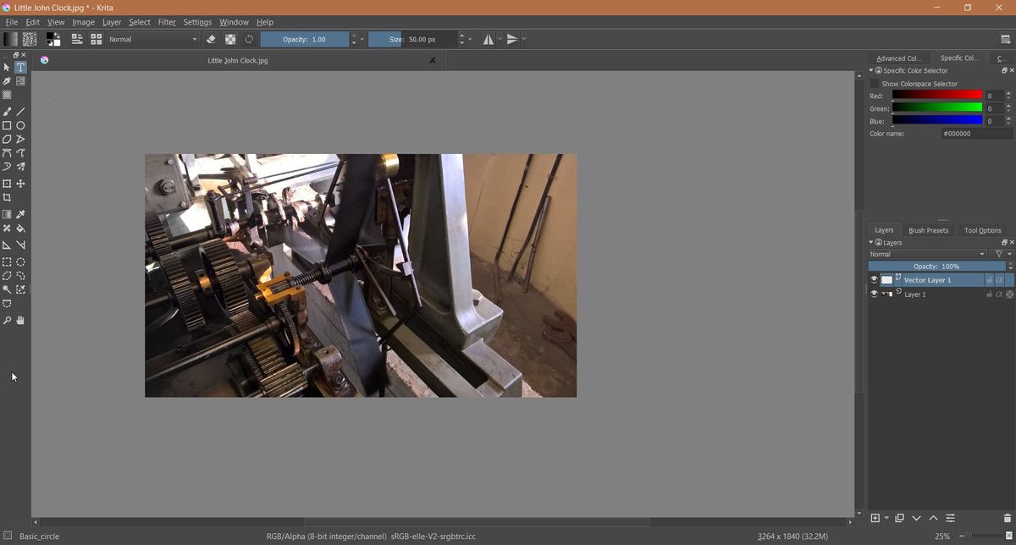Activate the Move tool
The height and width of the screenshot is (545, 1016).
(x=20, y=184)
